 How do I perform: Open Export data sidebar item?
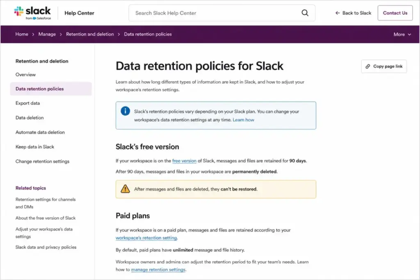pyautogui.click(x=27, y=103)
